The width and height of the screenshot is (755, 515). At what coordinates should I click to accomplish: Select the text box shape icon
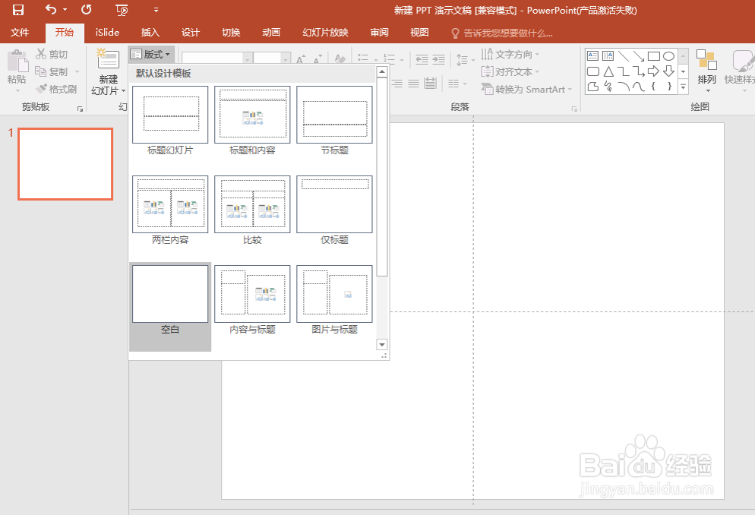tap(592, 56)
